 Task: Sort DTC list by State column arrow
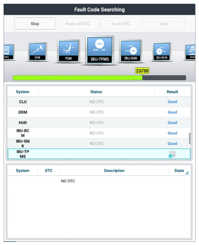(x=187, y=173)
